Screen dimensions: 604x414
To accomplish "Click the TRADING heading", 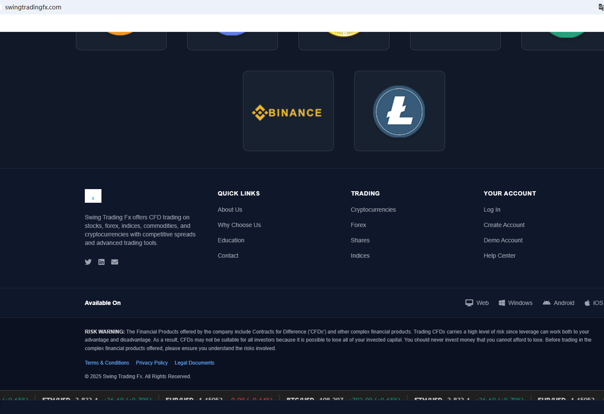I will [365, 193].
